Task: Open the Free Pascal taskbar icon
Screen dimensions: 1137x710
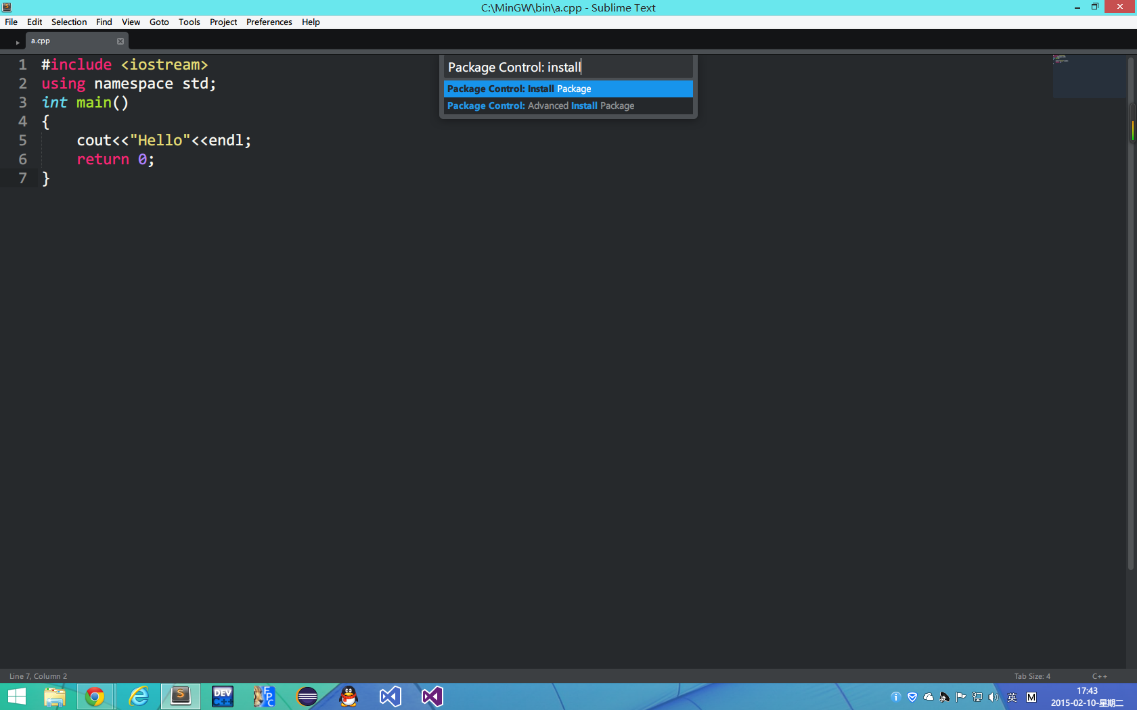Action: [x=264, y=696]
